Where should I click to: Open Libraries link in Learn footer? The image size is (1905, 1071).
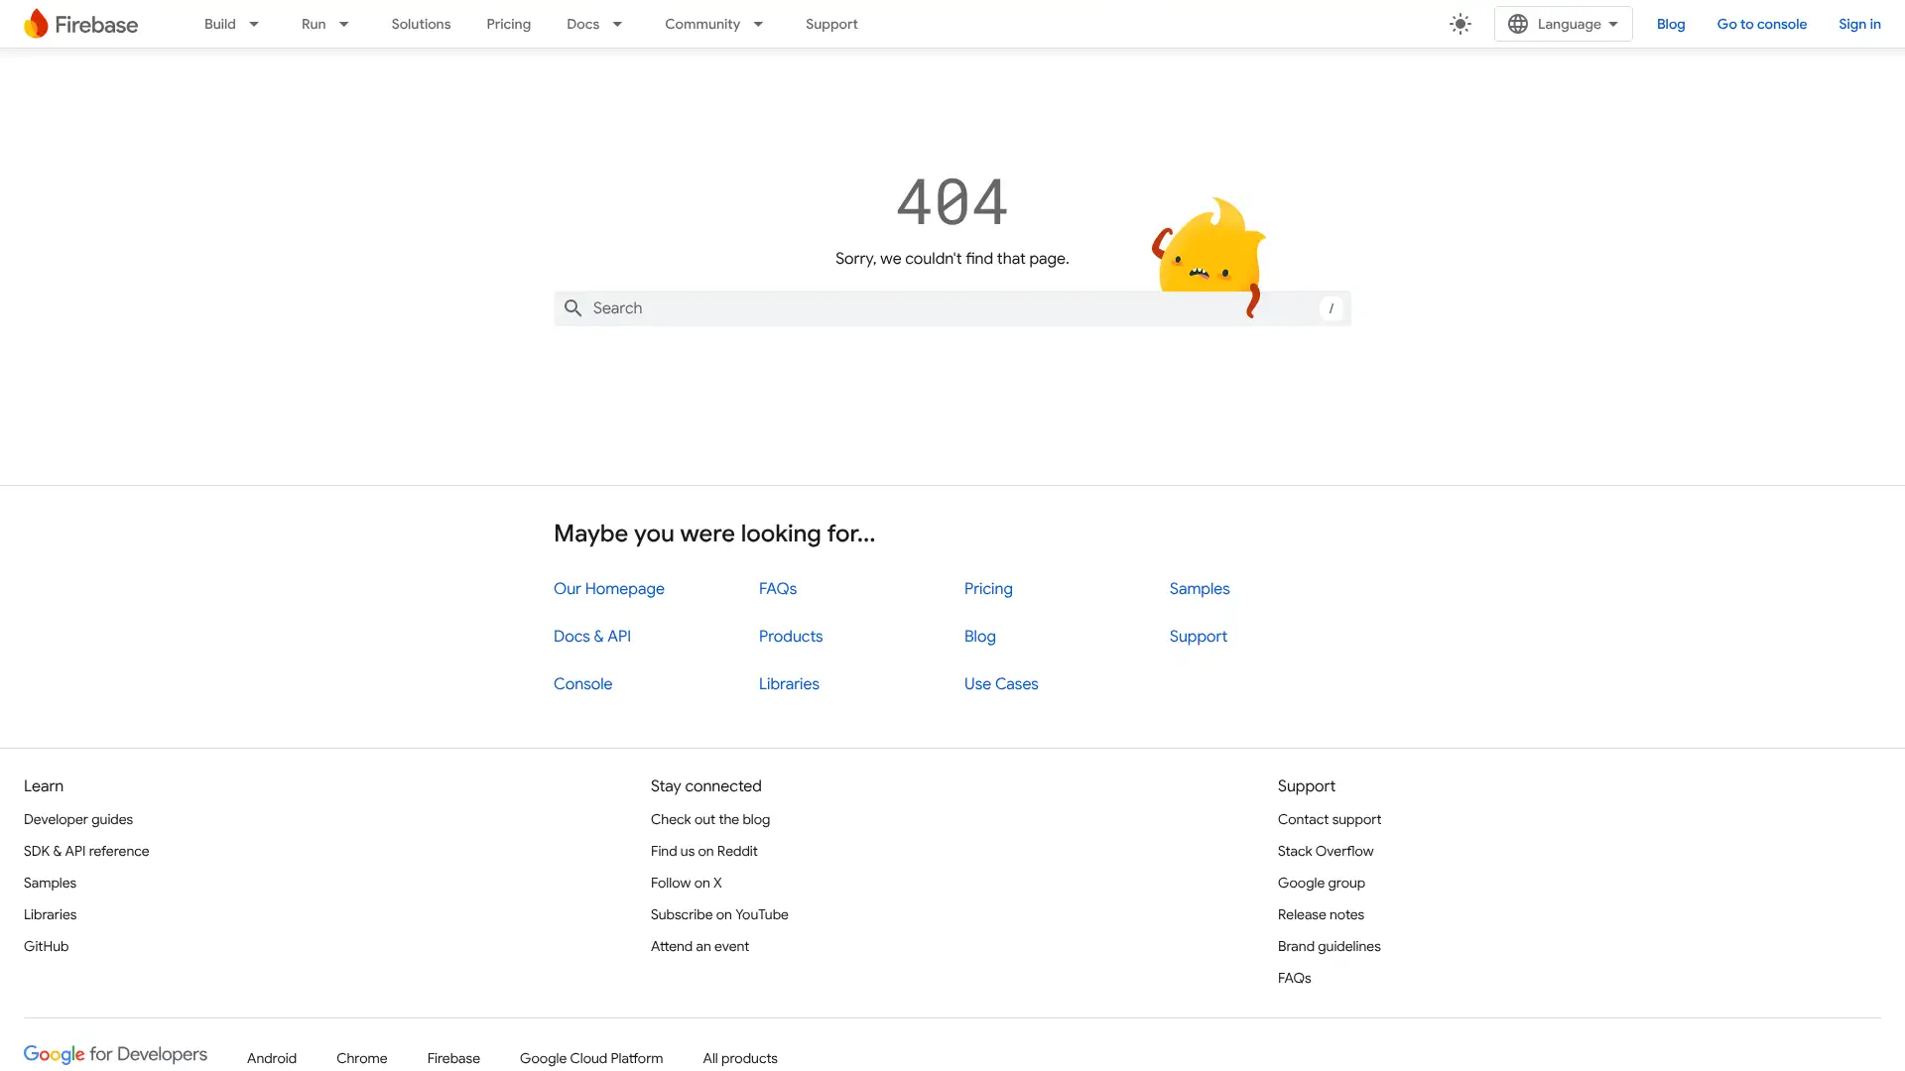tap(50, 915)
